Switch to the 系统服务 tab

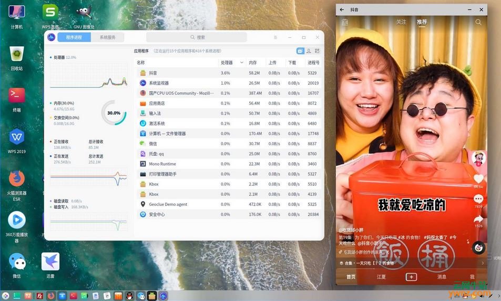(x=107, y=37)
